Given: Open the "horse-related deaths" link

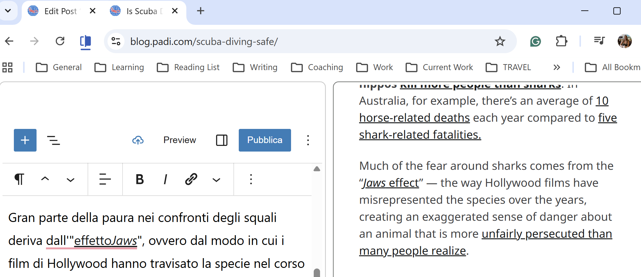Looking at the screenshot, I should point(414,118).
